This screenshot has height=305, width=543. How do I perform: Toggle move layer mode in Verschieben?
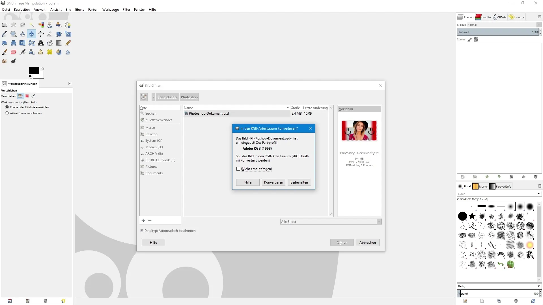[x=20, y=96]
